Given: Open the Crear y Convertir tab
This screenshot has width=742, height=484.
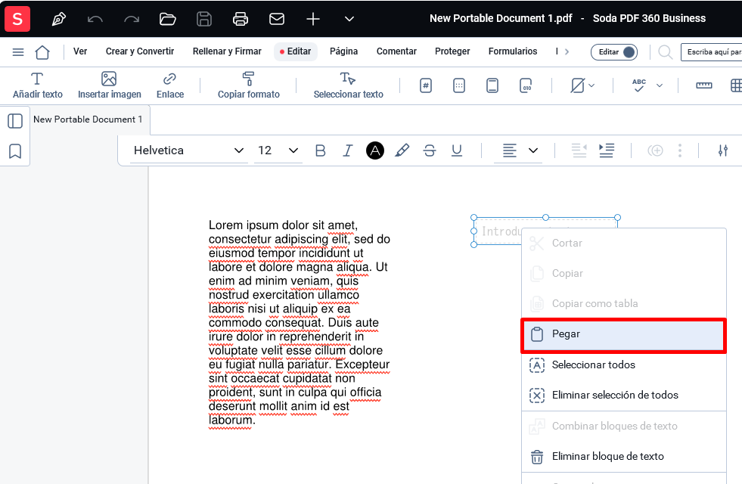Looking at the screenshot, I should (140, 51).
